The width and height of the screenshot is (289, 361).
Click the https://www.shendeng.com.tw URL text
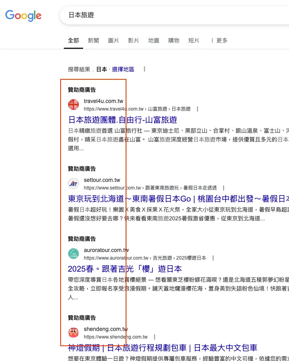pos(116,337)
